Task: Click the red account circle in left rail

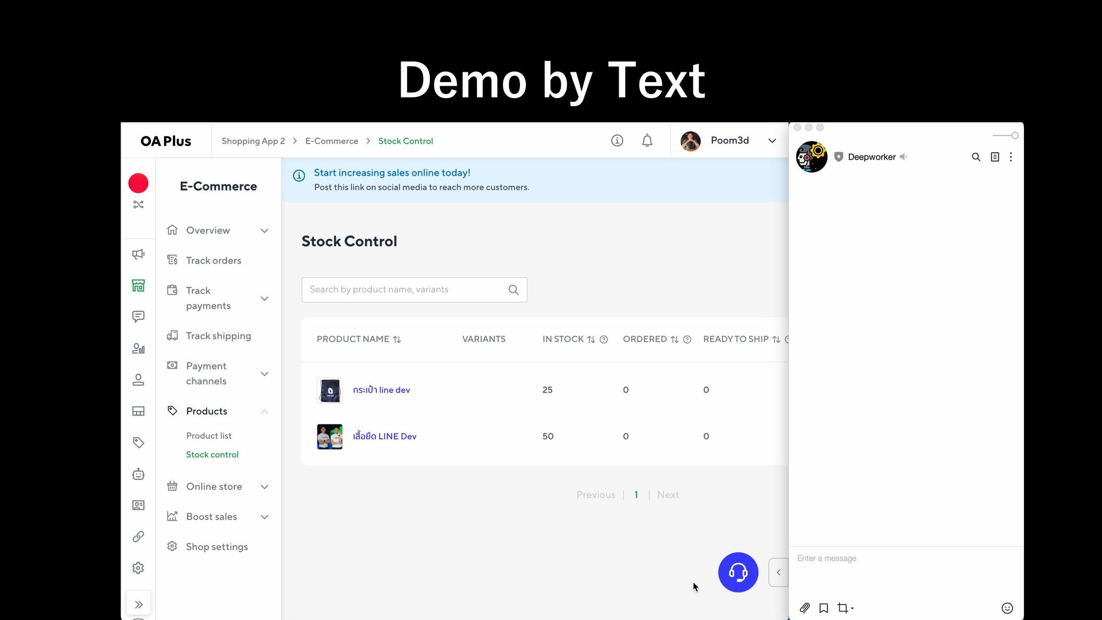Action: [138, 183]
